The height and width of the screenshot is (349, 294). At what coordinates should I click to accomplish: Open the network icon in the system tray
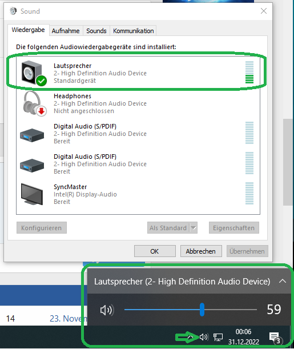pos(218,337)
